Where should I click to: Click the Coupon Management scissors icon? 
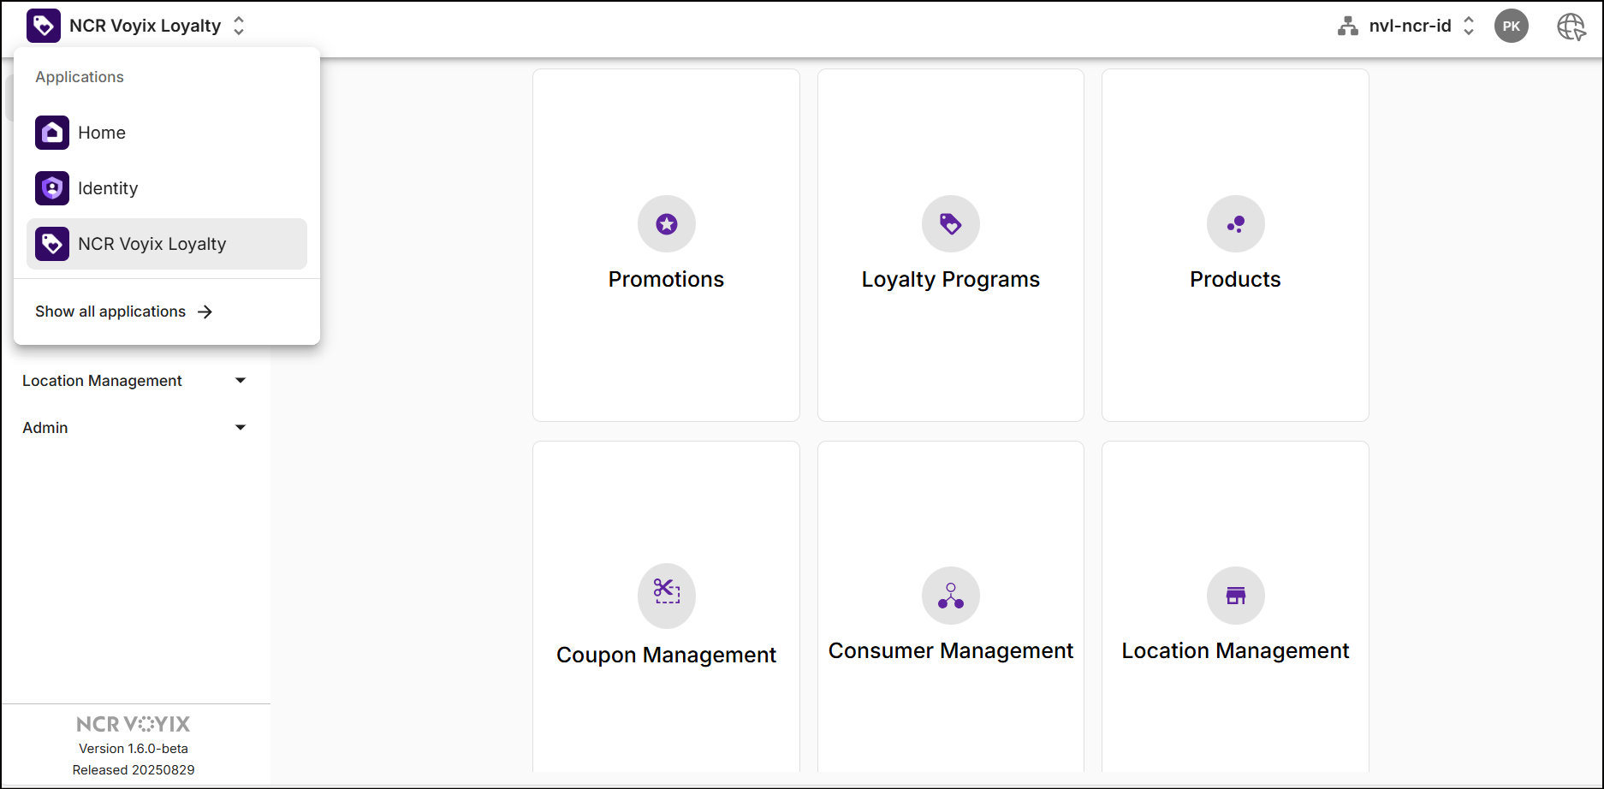[666, 592]
